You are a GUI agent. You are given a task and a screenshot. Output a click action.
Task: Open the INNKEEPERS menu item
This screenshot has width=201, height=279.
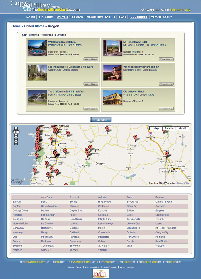pyautogui.click(x=138, y=18)
